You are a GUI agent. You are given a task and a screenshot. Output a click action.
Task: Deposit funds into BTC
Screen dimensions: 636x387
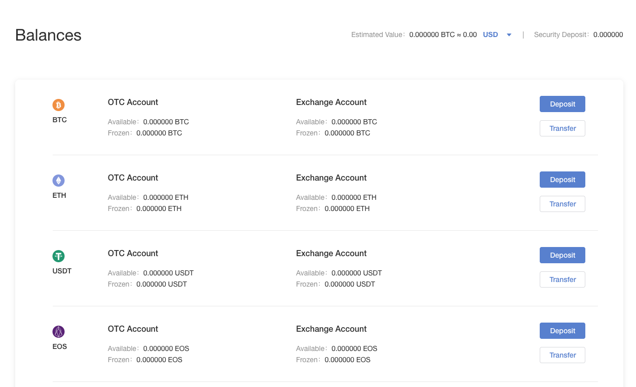[x=563, y=104]
